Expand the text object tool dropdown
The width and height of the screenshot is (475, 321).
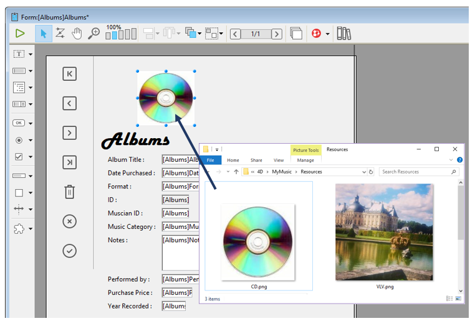(31, 54)
